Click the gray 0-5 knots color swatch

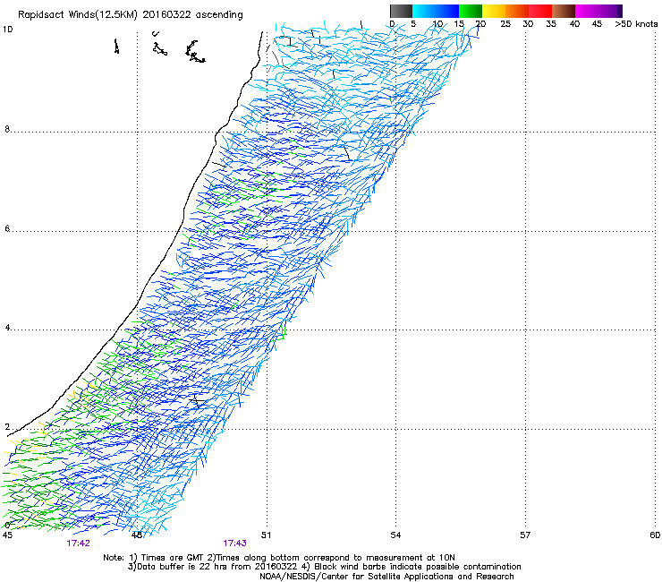point(401,11)
